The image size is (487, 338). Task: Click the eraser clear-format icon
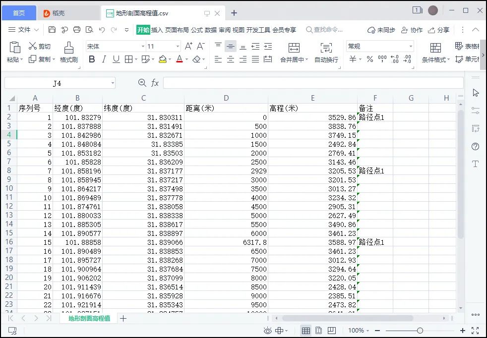coord(196,59)
